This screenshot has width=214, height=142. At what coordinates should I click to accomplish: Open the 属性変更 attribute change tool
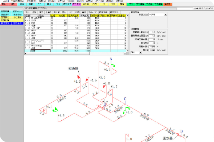67,4
